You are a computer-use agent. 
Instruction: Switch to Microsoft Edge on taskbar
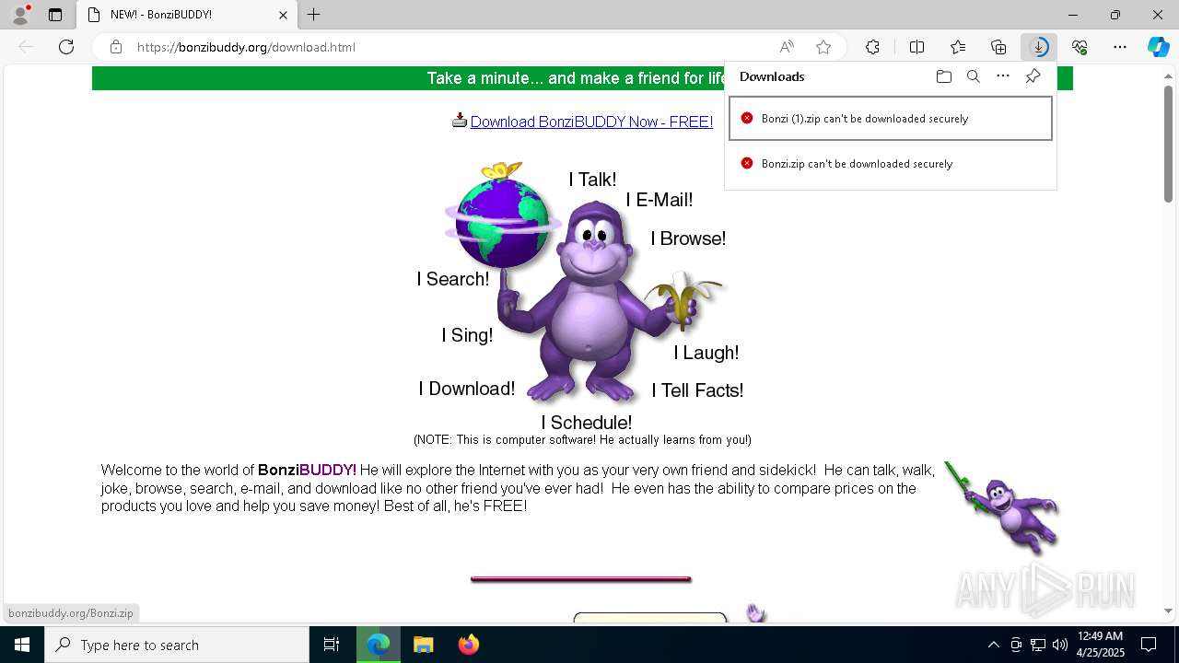coord(378,645)
